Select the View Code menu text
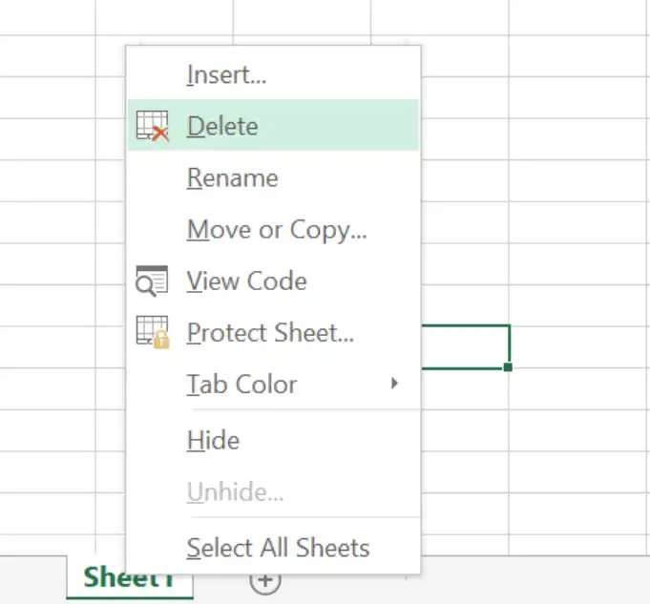This screenshot has height=604, width=650. (246, 281)
